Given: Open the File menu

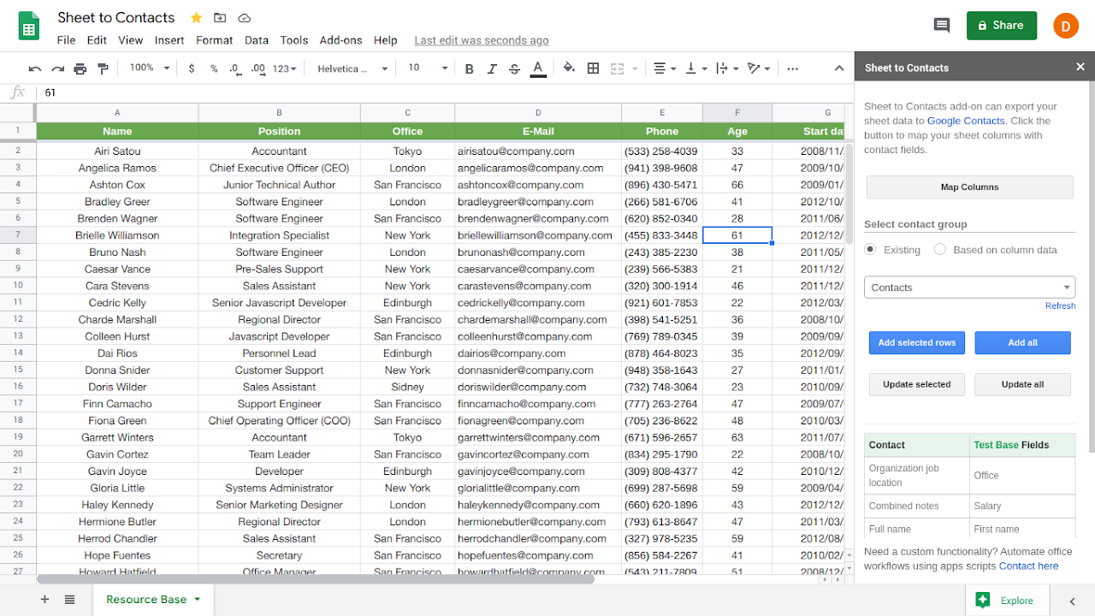Looking at the screenshot, I should [66, 40].
